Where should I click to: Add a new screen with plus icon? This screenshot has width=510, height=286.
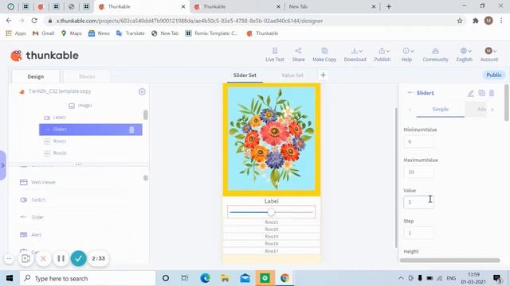click(x=323, y=75)
